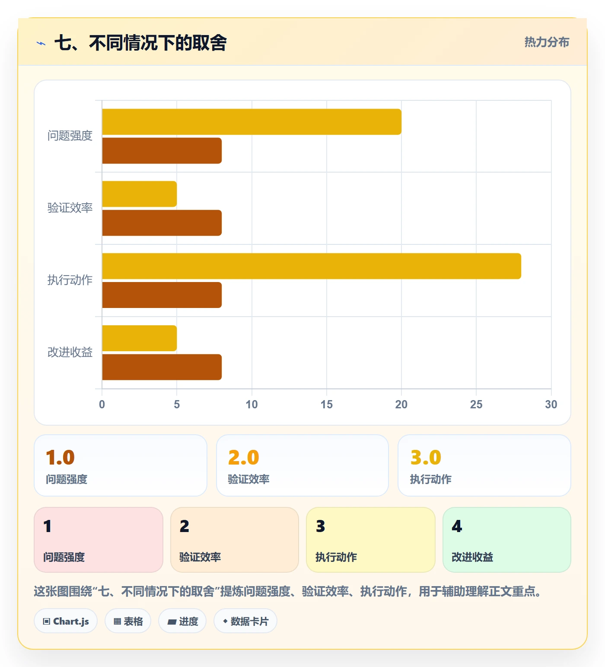Image resolution: width=605 pixels, height=667 pixels.
Task: Click the x-axis tick label 5
Action: pyautogui.click(x=177, y=404)
